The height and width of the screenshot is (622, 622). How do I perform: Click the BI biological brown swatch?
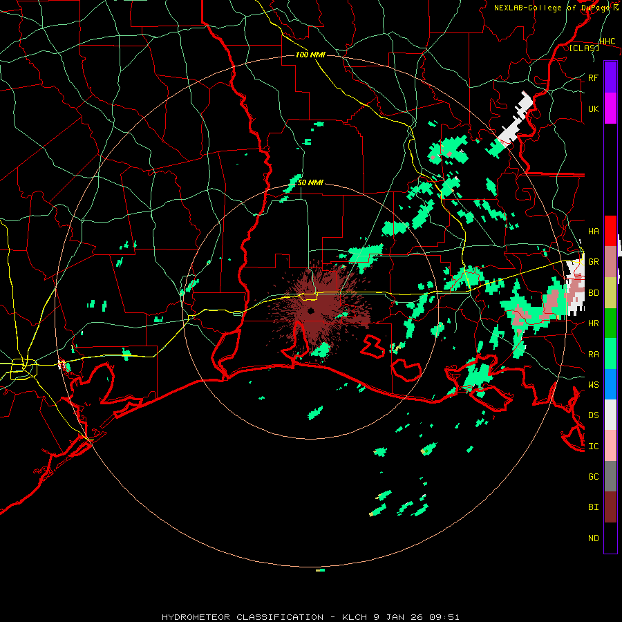click(x=610, y=507)
